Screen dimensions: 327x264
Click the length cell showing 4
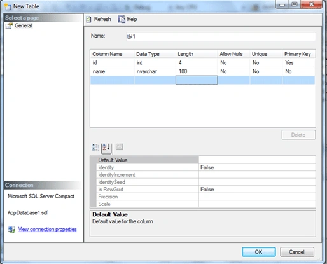(x=197, y=63)
